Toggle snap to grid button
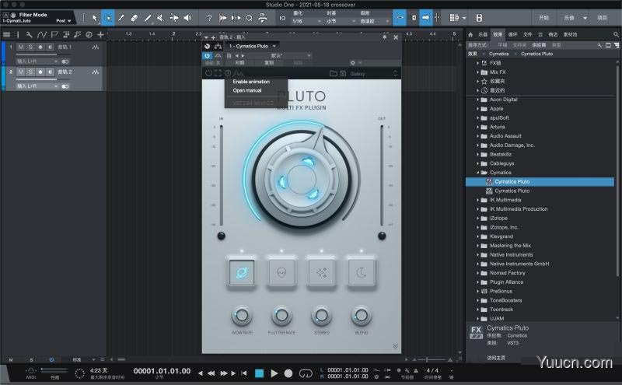 425,18
